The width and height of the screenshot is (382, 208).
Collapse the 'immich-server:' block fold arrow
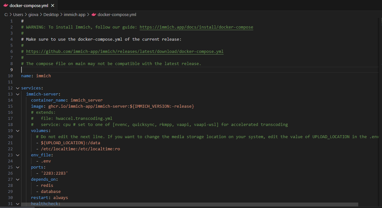click(18, 94)
